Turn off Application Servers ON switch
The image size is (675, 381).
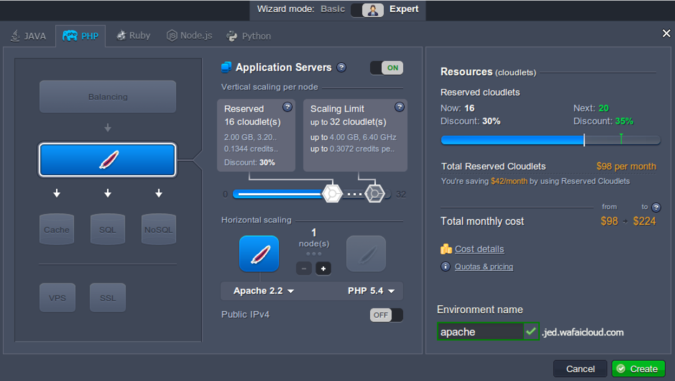tap(386, 68)
